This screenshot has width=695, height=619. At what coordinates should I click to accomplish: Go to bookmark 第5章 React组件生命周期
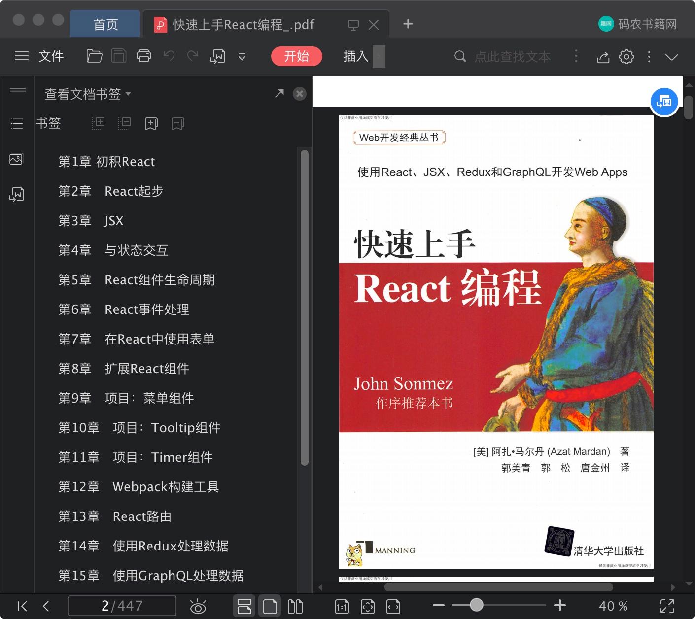tap(137, 280)
